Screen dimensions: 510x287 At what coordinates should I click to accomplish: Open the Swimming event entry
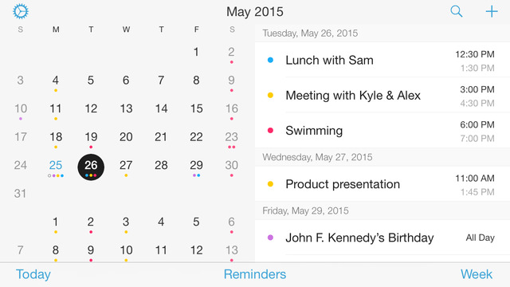tap(382, 131)
